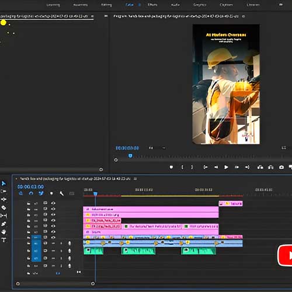The image size is (292, 292).
Task: Step back one frame
Action: coord(216,167)
